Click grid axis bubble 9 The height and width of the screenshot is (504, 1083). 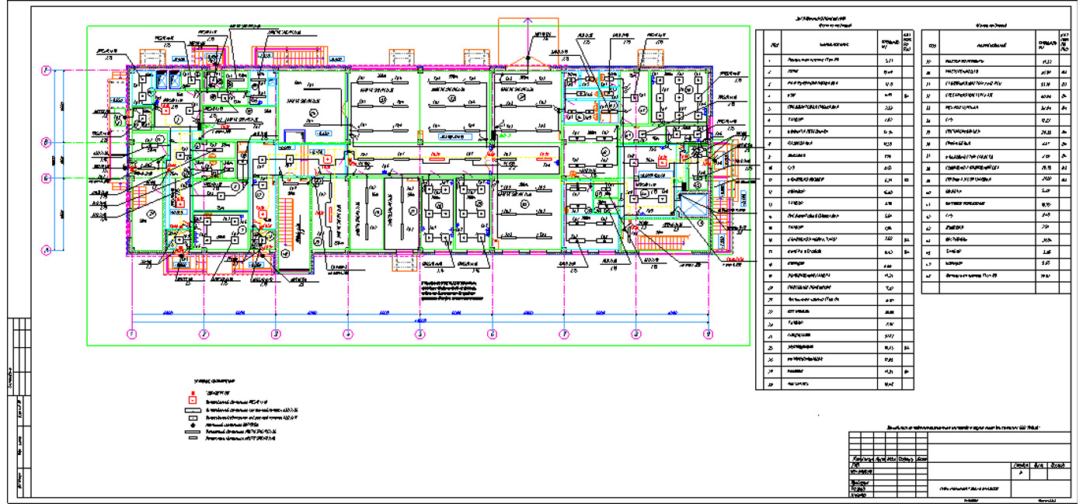708,334
